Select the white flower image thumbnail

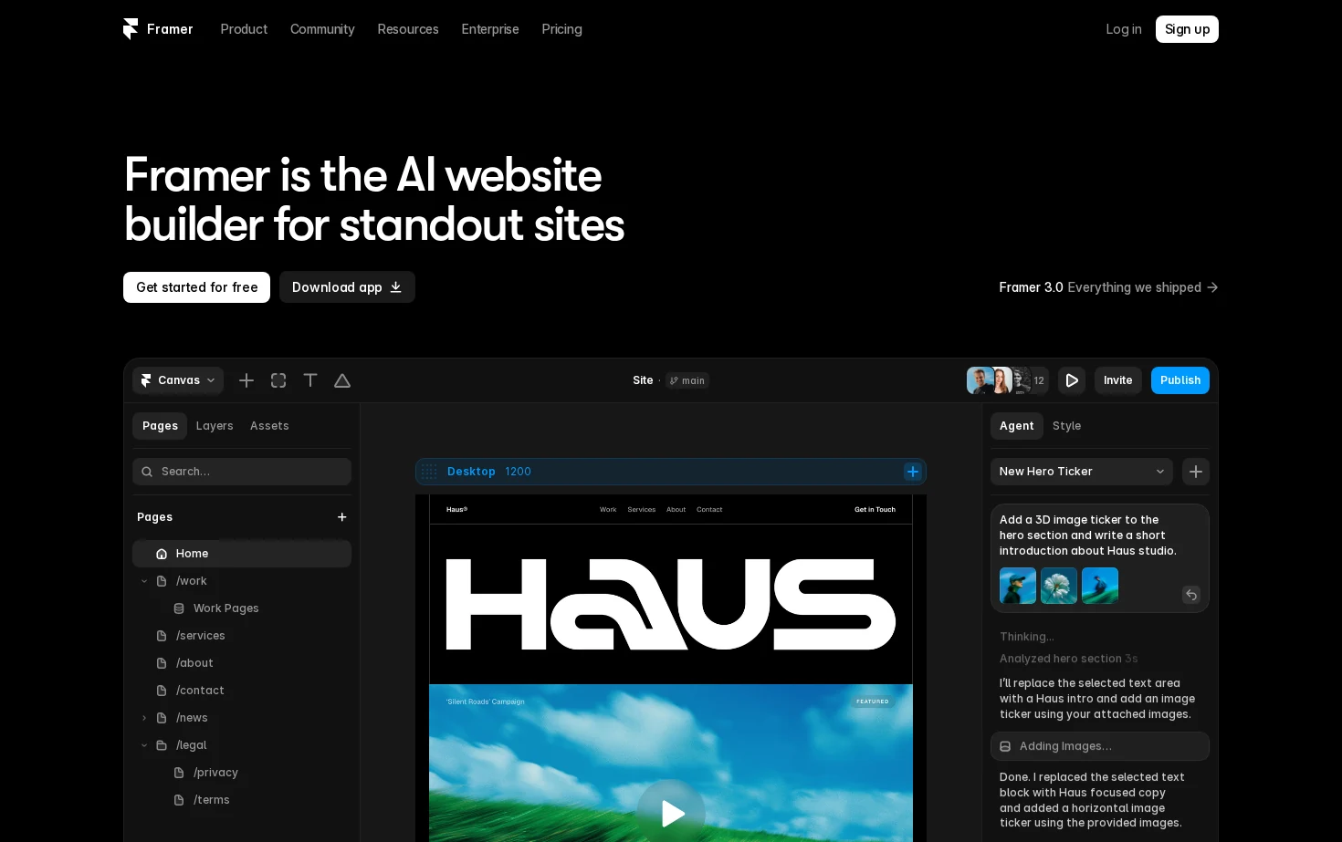1059,586
